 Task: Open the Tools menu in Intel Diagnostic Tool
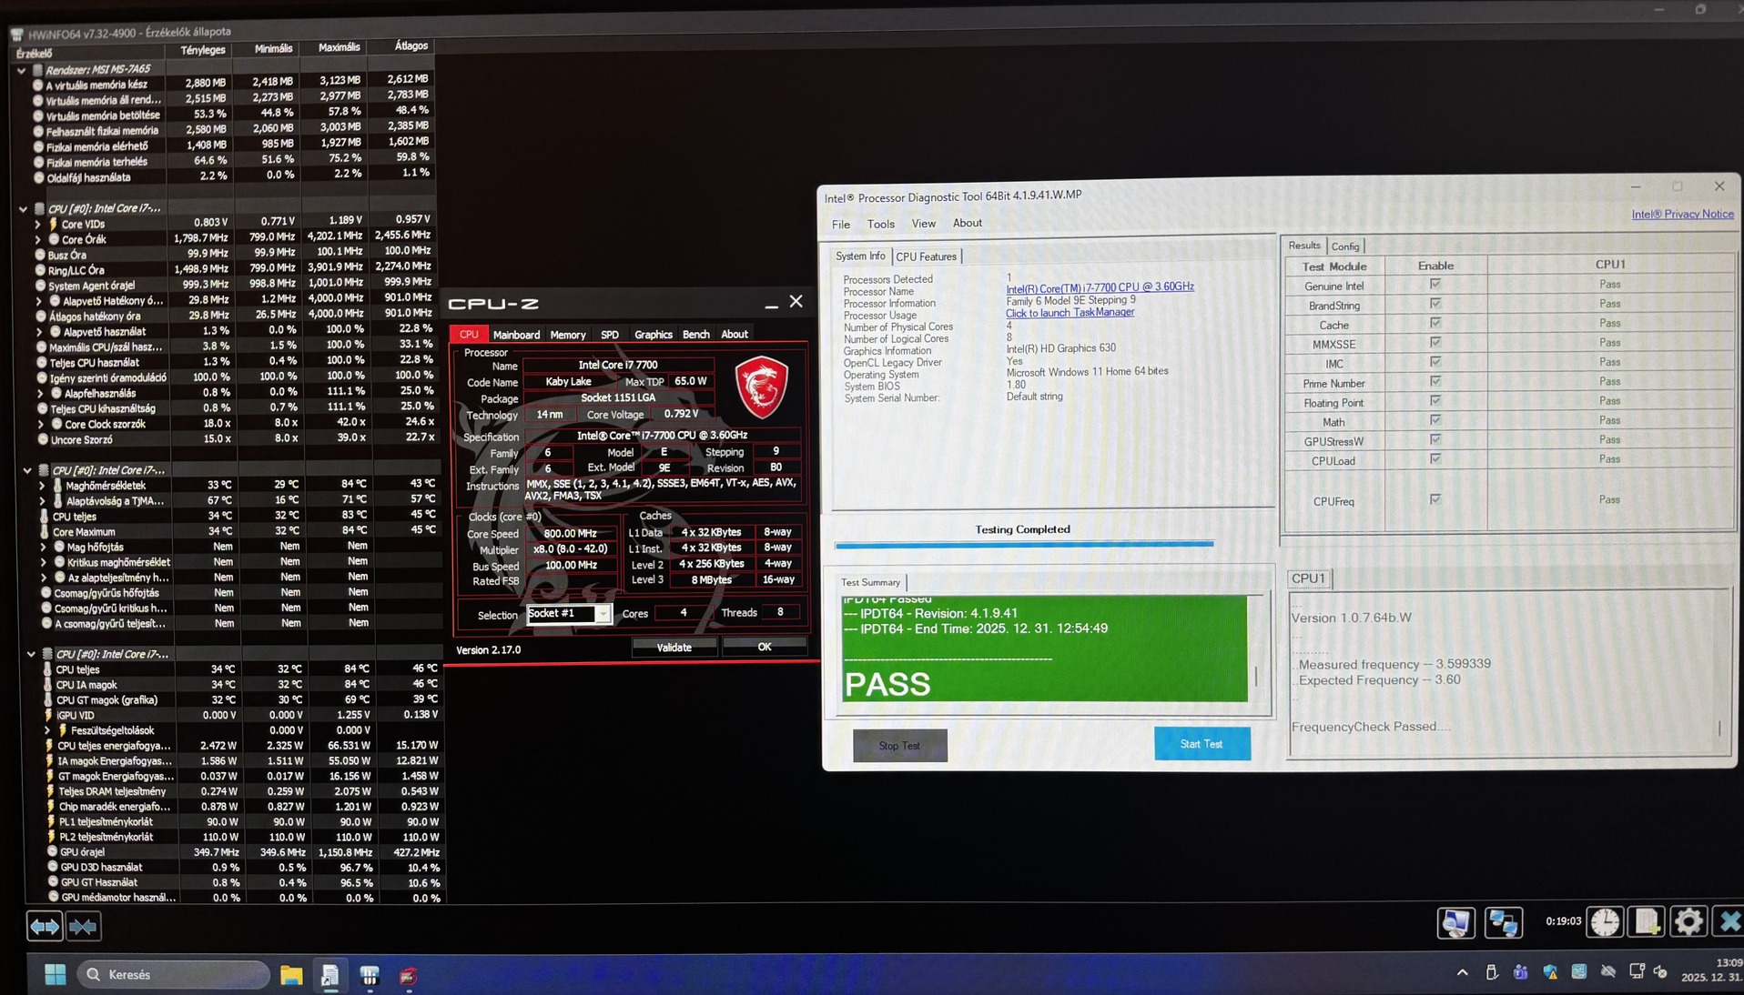880,224
